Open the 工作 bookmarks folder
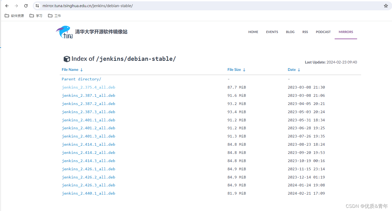The width and height of the screenshot is (392, 211). (x=54, y=16)
